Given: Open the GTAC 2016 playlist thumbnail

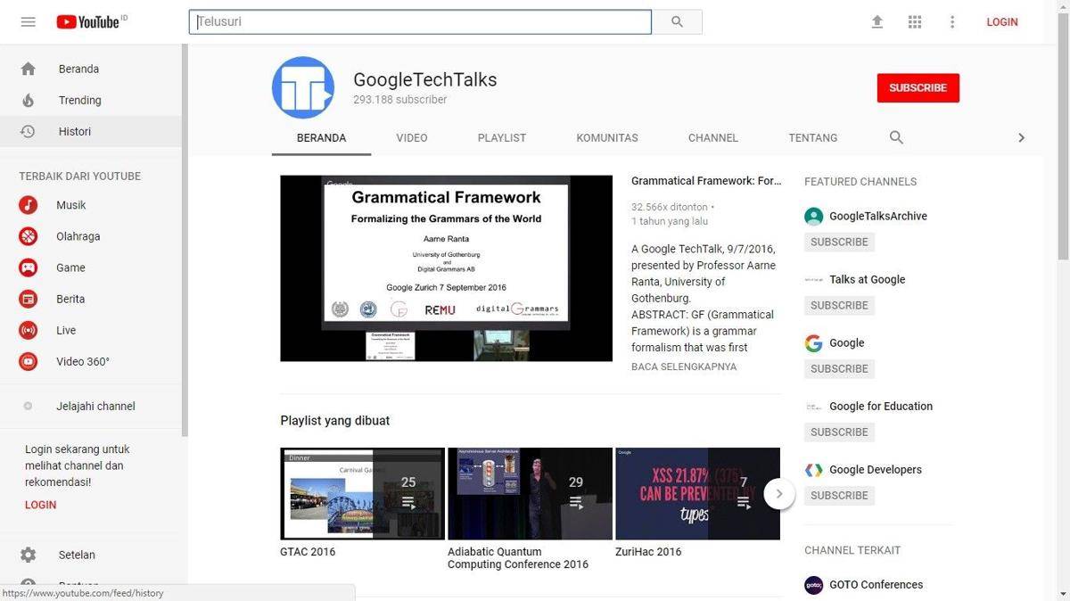Looking at the screenshot, I should click(x=362, y=494).
